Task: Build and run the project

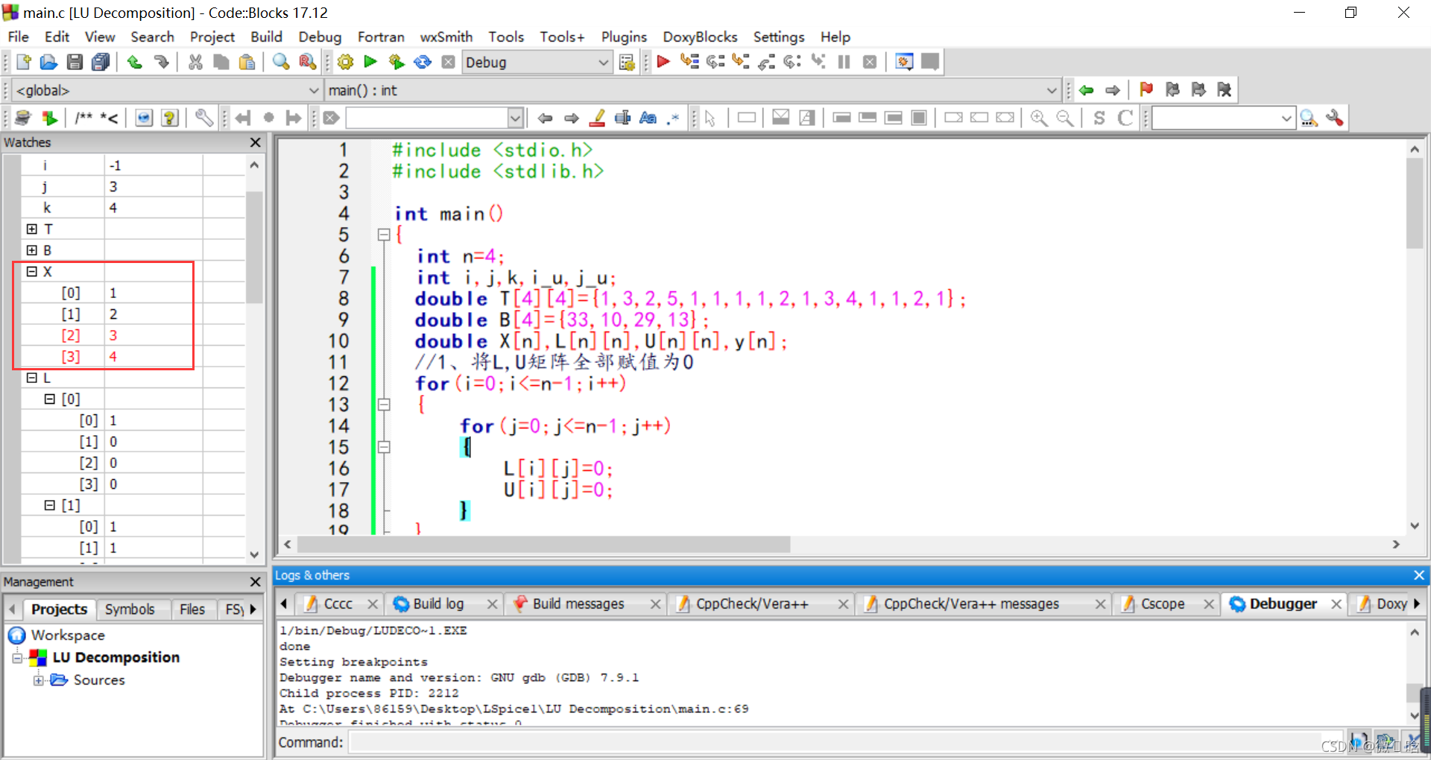Action: coord(397,62)
